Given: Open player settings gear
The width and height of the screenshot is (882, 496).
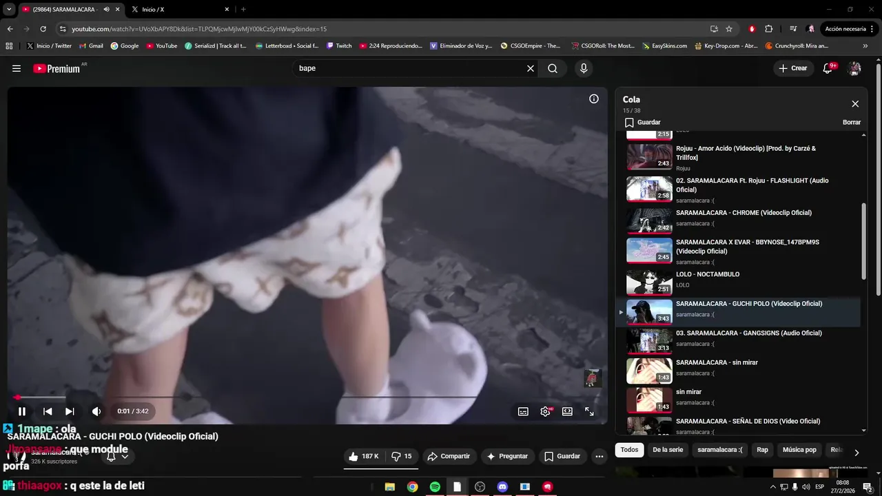Looking at the screenshot, I should (545, 411).
